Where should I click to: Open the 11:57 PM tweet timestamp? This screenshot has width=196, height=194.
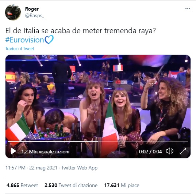(15, 168)
